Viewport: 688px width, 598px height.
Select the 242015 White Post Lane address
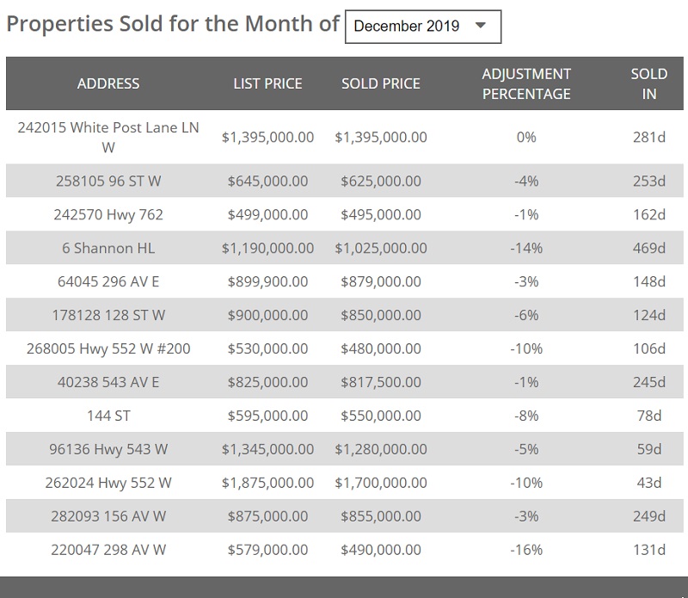click(108, 137)
